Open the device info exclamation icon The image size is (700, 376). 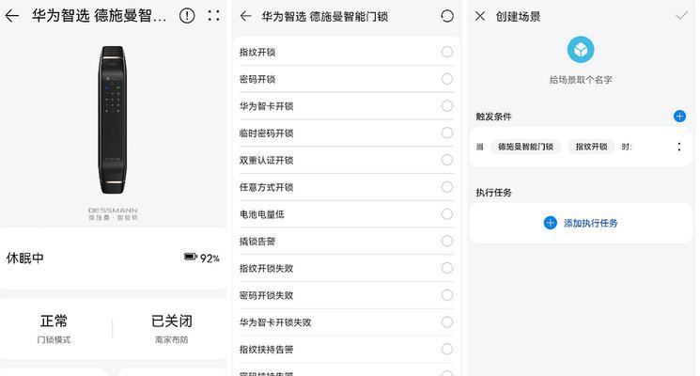click(x=187, y=16)
